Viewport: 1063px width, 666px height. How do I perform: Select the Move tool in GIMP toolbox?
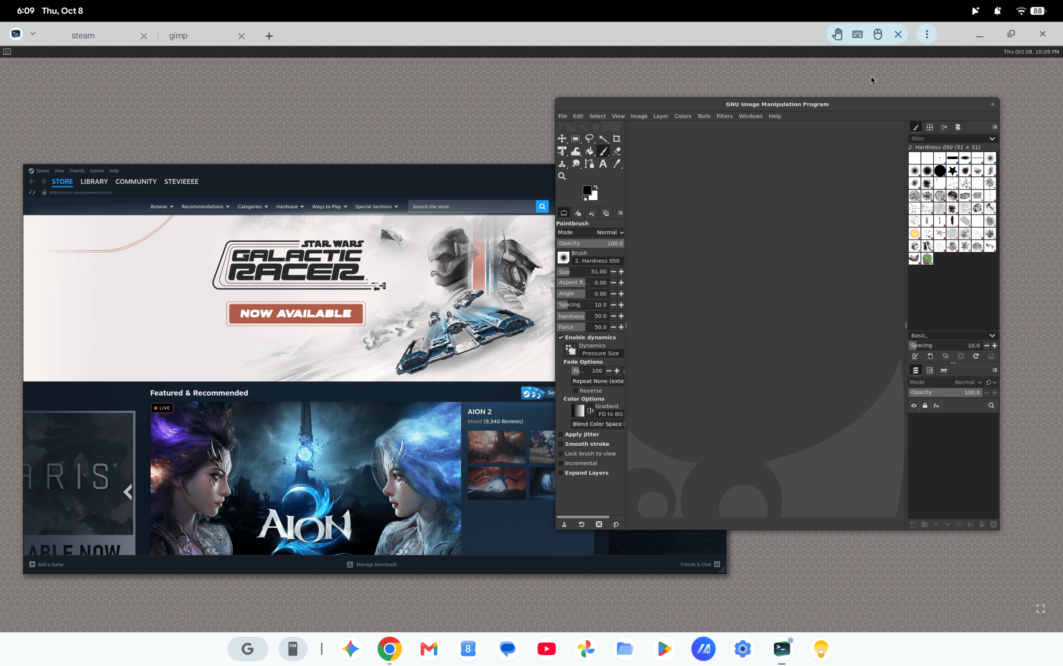pos(562,139)
